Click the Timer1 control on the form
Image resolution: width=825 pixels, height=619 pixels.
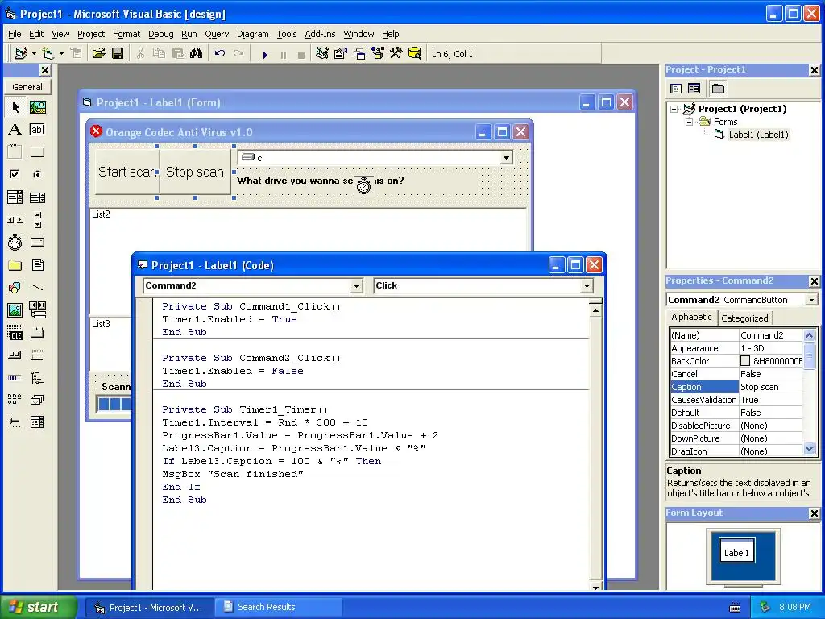pyautogui.click(x=364, y=186)
